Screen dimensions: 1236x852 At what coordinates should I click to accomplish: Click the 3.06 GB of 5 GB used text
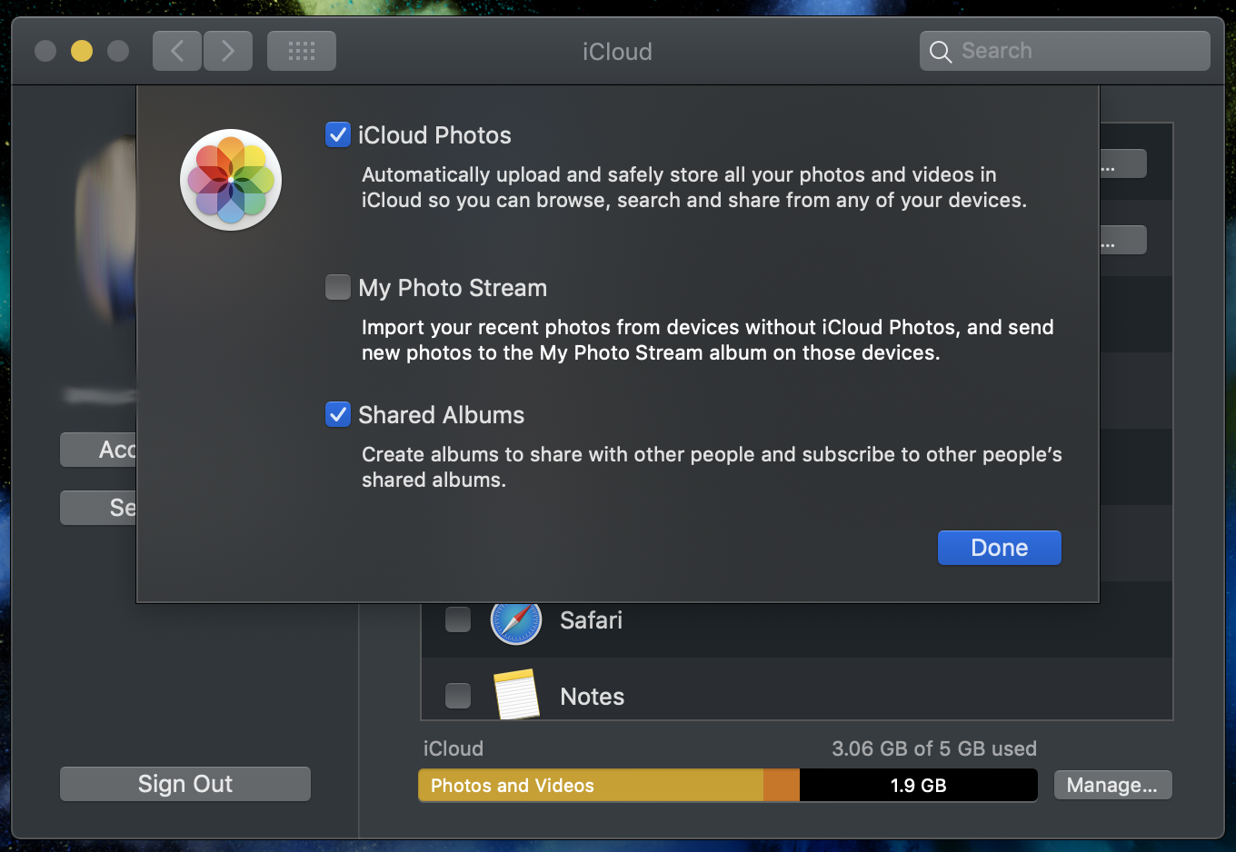(934, 748)
